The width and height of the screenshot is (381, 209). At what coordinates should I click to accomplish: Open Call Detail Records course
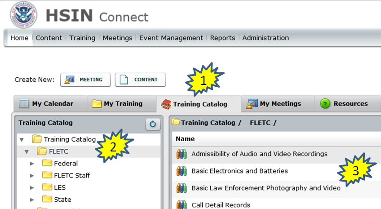point(221,205)
